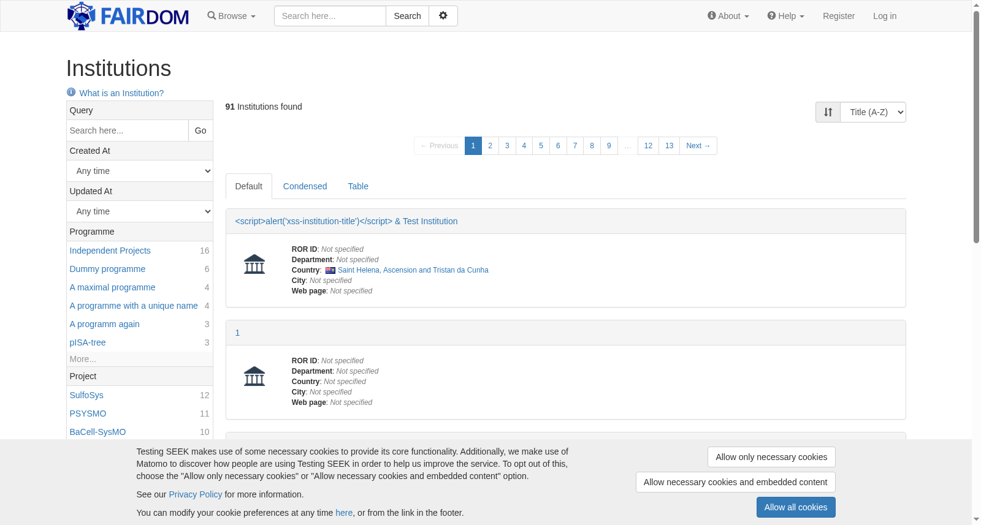This screenshot has width=981, height=525.
Task: Open the script alert Test Institution title link
Action: [x=346, y=221]
